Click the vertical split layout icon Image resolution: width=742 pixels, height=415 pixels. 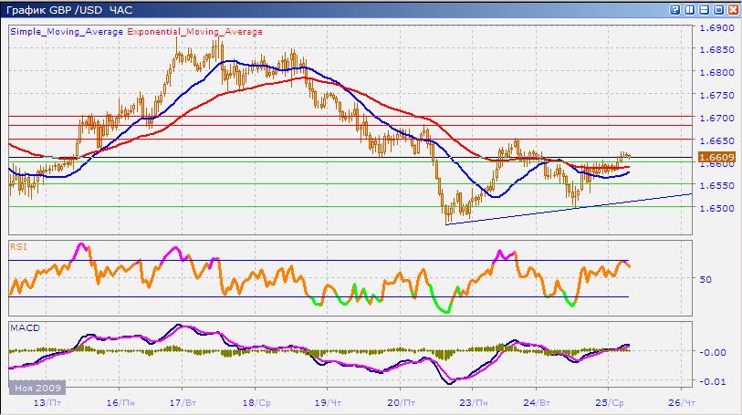click(x=689, y=9)
